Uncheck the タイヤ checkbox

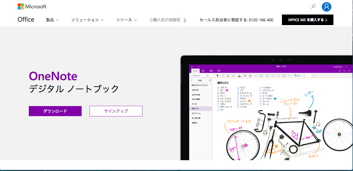tap(218, 93)
